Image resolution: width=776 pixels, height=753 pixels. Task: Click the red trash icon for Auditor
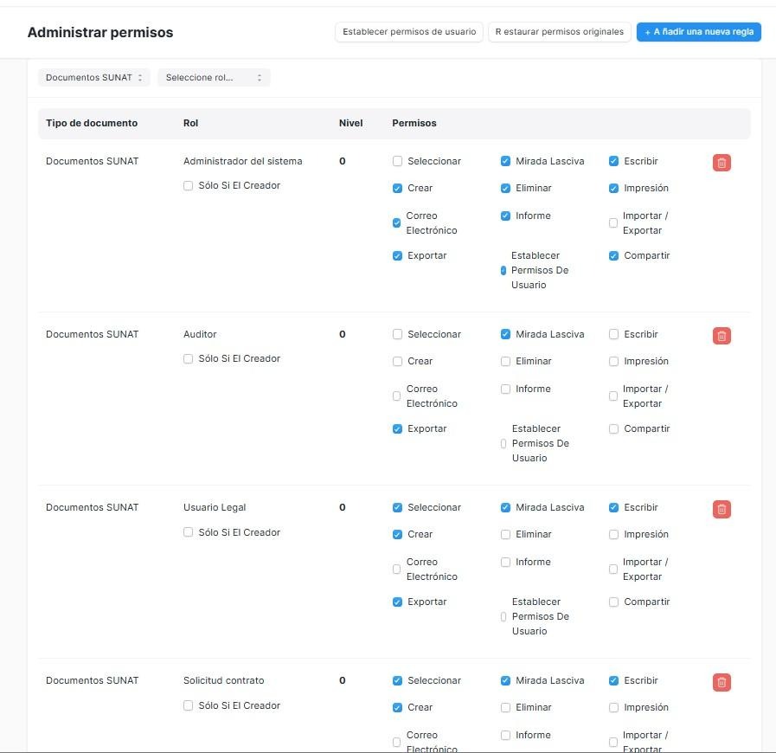coord(721,336)
